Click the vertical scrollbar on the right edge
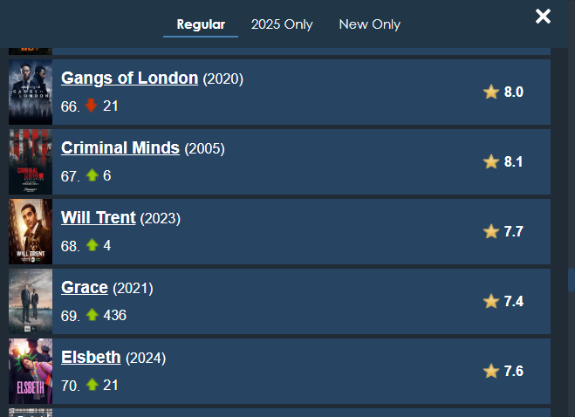This screenshot has height=417, width=575. [571, 279]
